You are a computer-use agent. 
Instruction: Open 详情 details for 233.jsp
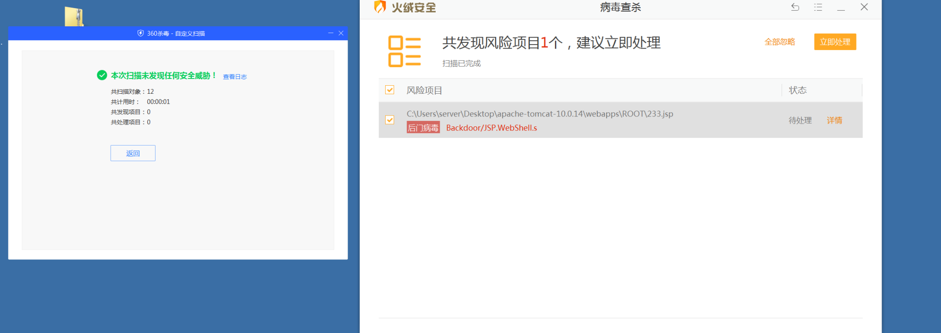(834, 121)
